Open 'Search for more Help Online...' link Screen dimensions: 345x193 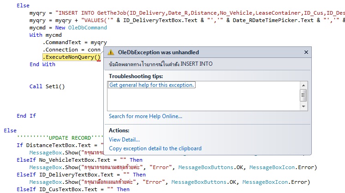145,116
